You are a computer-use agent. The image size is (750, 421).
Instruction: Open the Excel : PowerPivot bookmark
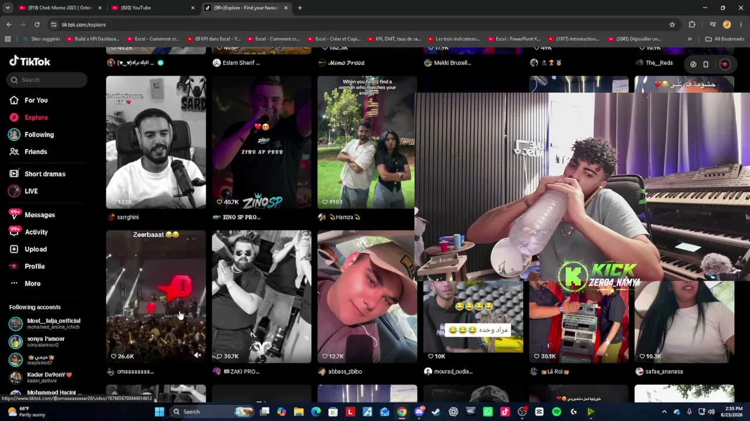(x=514, y=39)
